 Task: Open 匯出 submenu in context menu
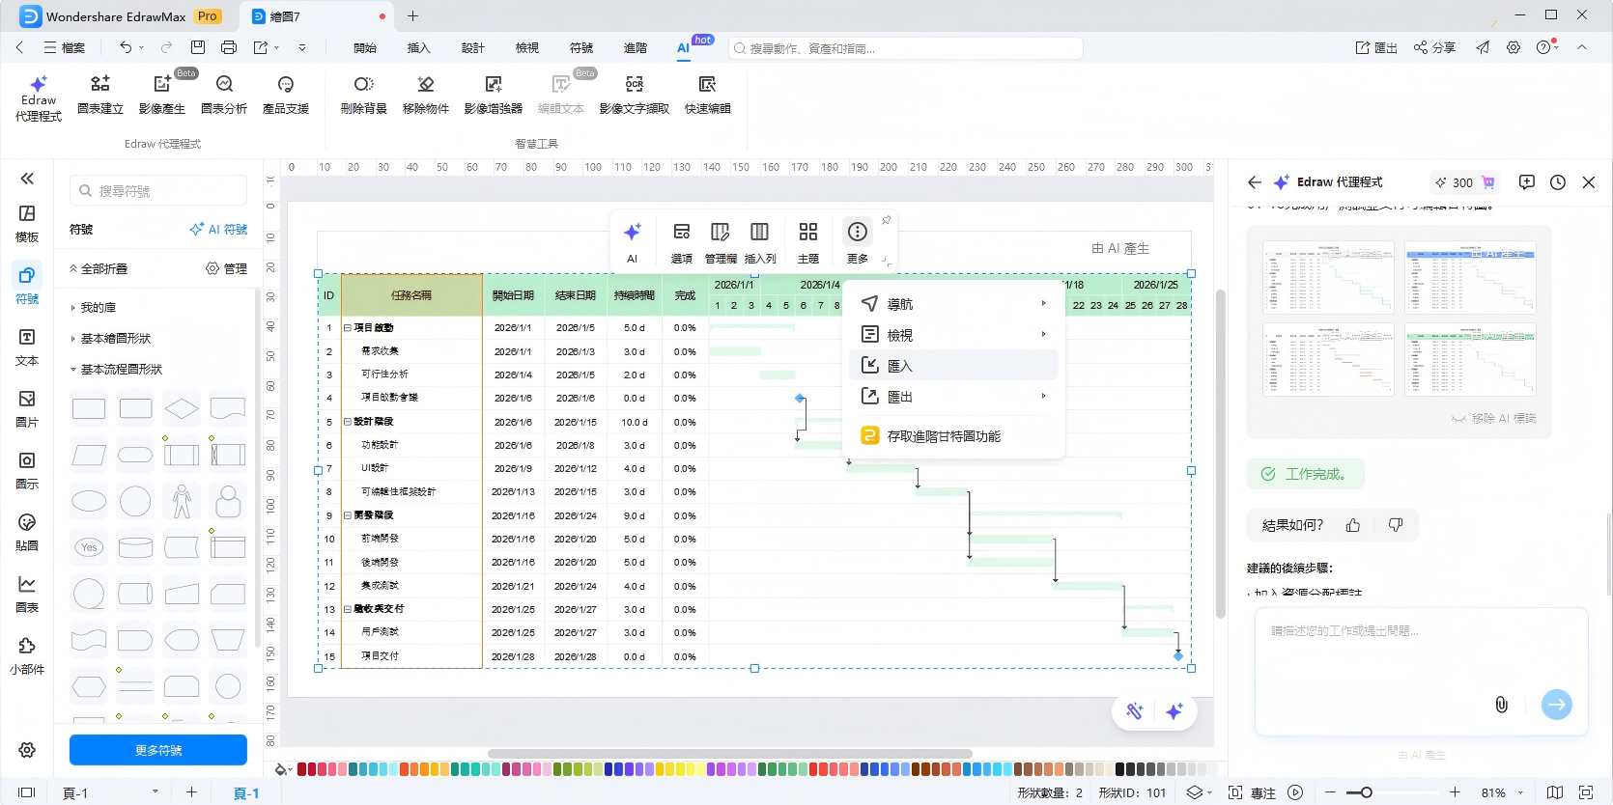pyautogui.click(x=953, y=397)
